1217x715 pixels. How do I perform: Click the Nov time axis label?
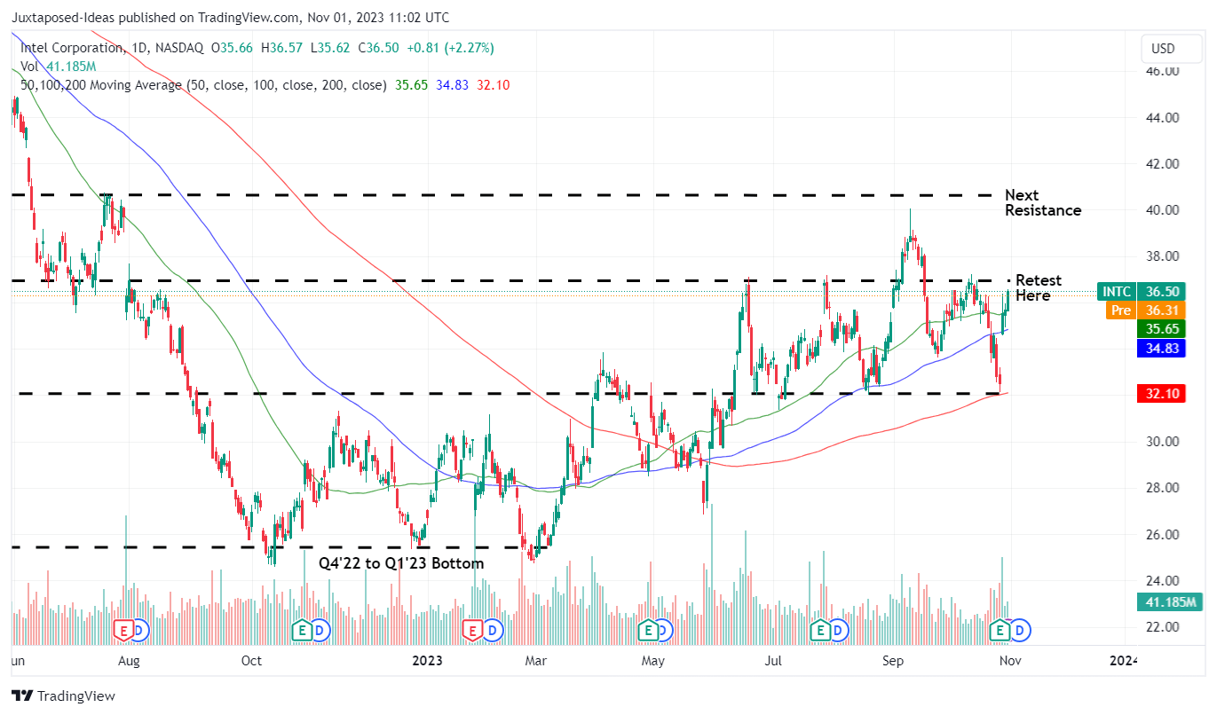coord(1010,661)
